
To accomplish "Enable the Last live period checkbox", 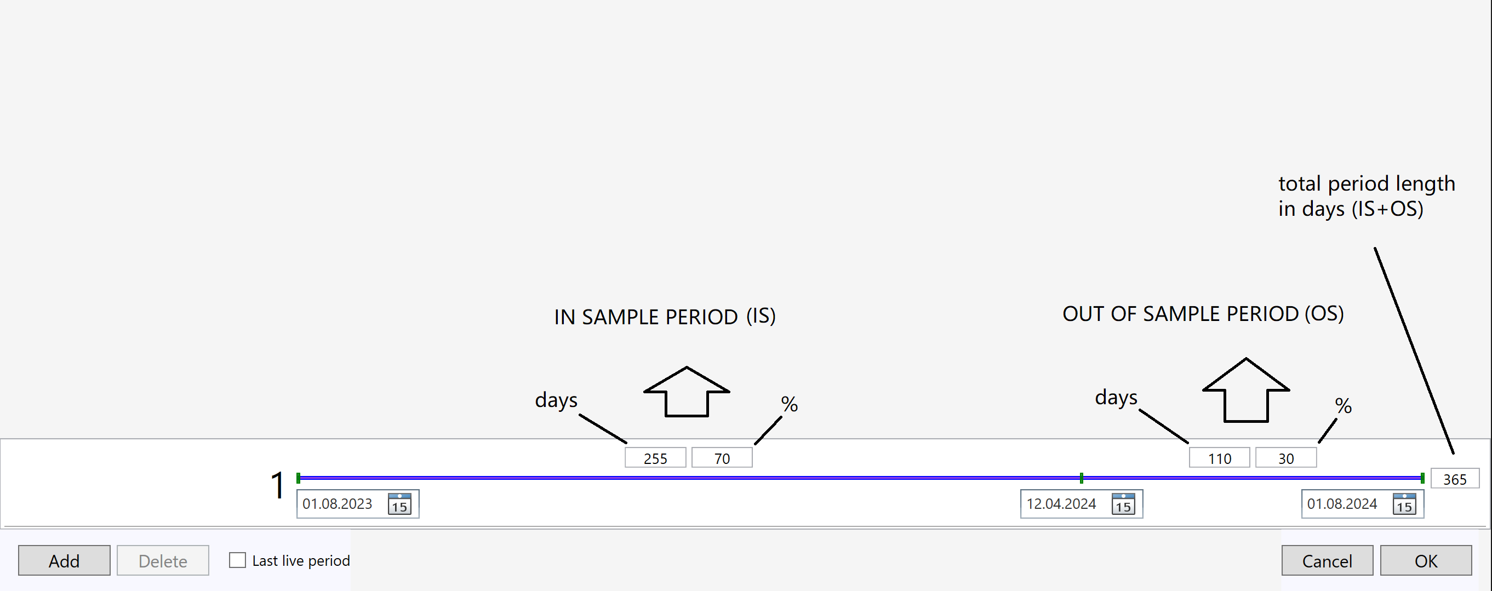I will pos(237,560).
